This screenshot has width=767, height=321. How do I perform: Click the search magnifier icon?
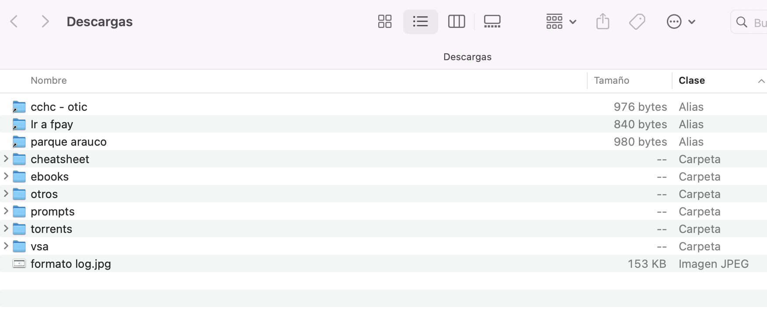coord(742,22)
